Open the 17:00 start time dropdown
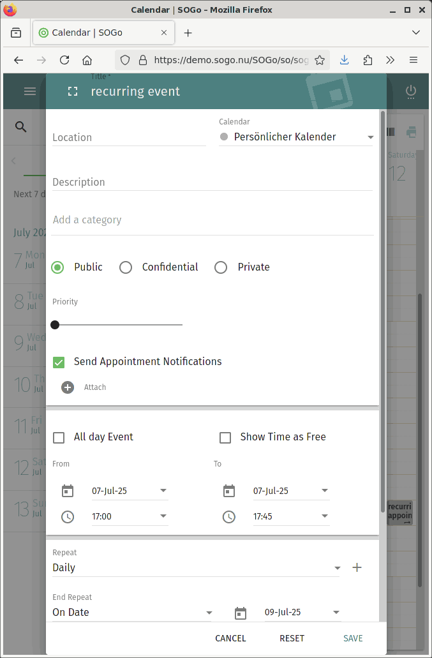 tap(130, 516)
